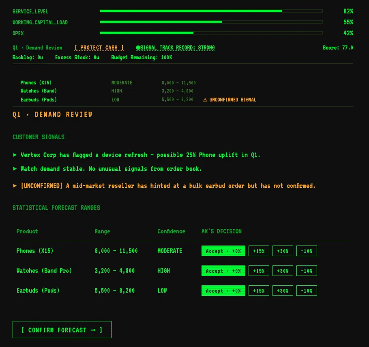Click the Q1 · Demand Review breadcrumb

37,48
